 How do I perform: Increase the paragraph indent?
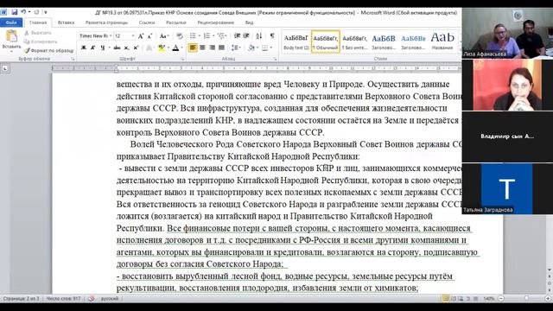(x=246, y=36)
